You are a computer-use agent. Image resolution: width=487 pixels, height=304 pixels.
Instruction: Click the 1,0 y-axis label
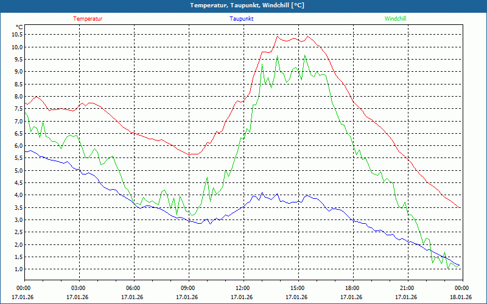coord(17,269)
